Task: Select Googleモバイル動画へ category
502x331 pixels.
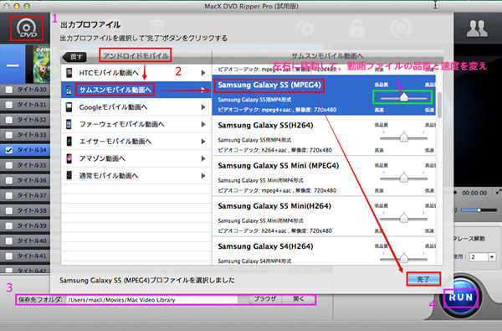Action: click(x=136, y=107)
